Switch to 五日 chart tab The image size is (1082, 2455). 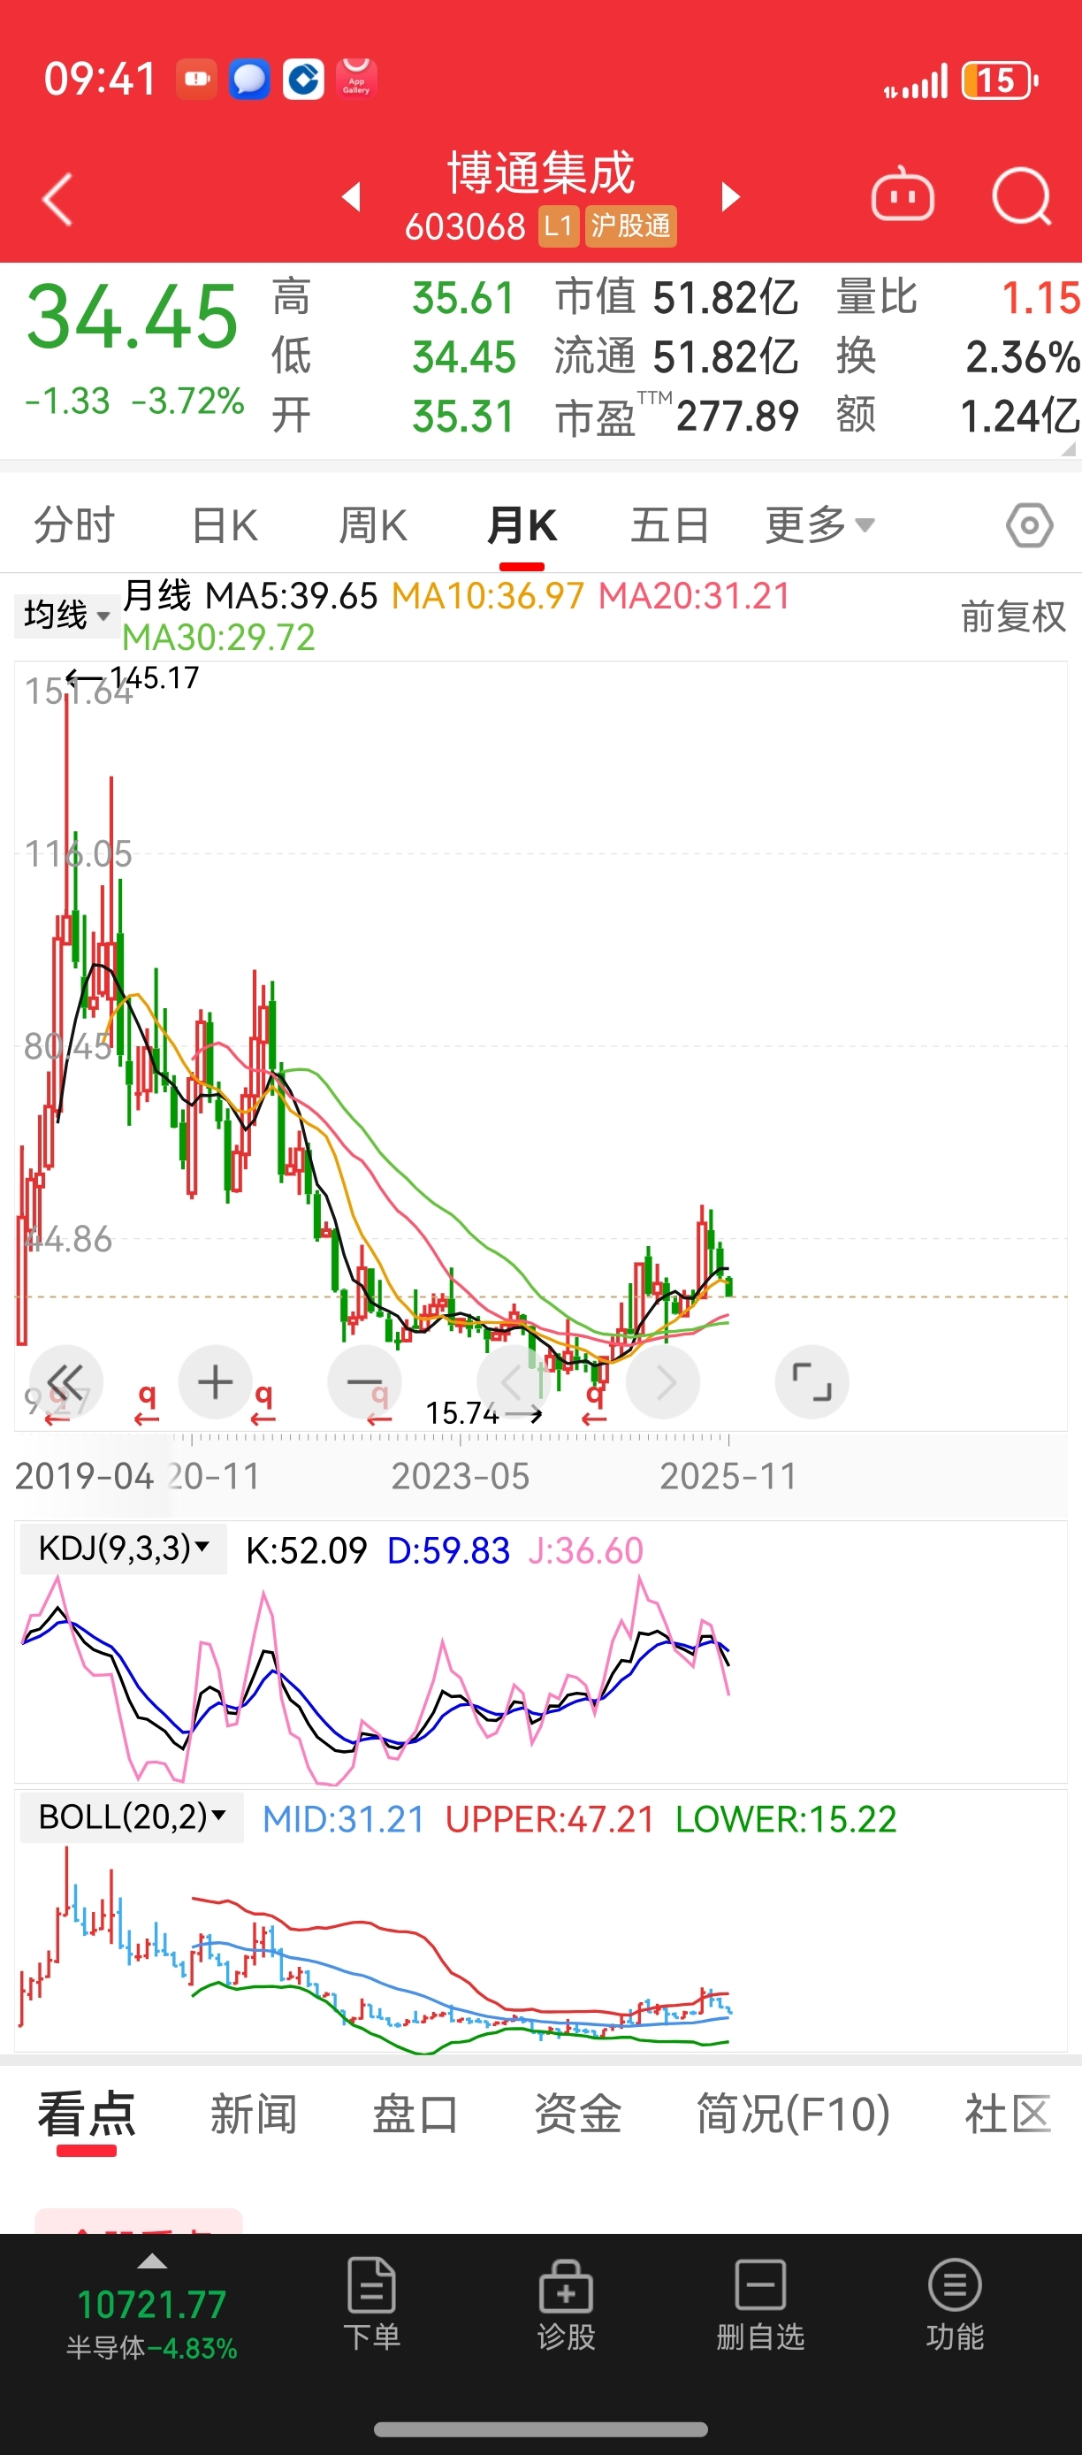pos(671,525)
